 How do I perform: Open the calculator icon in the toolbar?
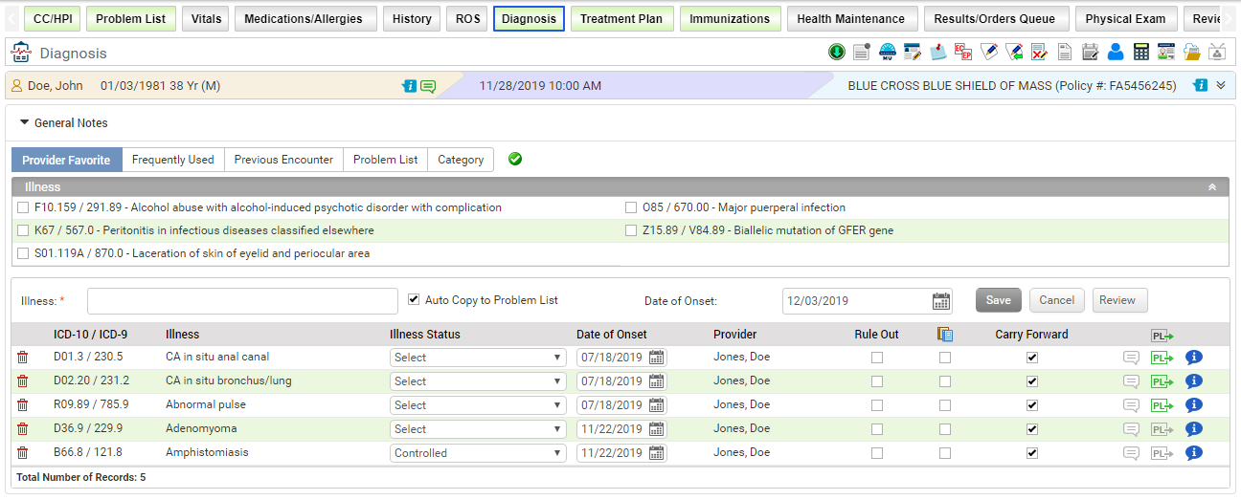point(1140,53)
